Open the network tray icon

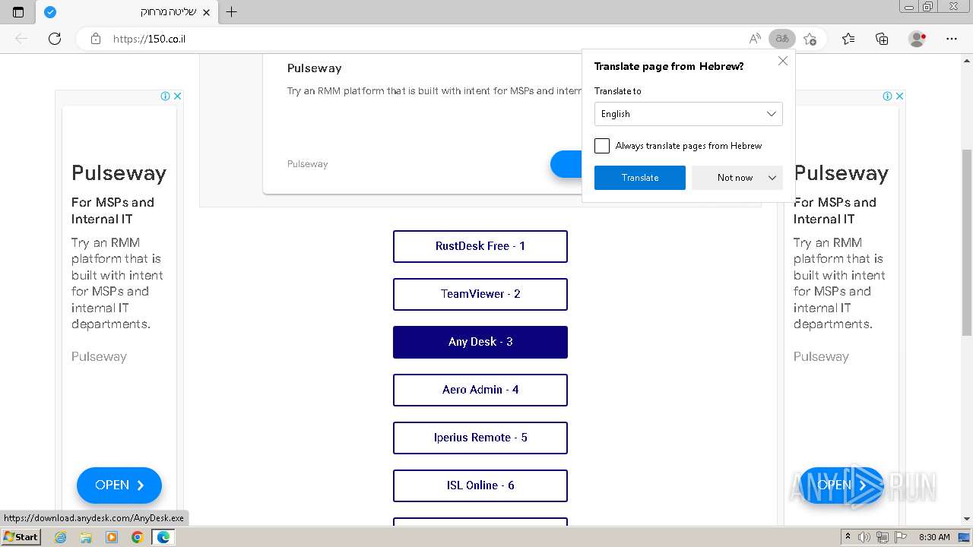883,537
